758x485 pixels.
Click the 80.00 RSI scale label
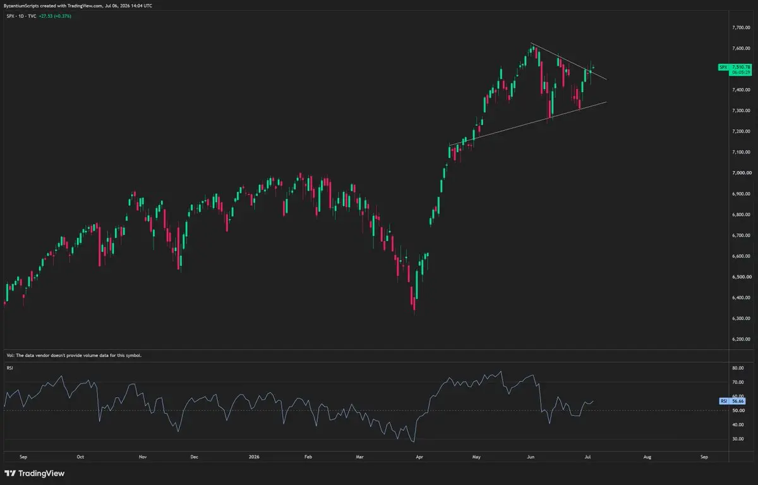tap(738, 368)
